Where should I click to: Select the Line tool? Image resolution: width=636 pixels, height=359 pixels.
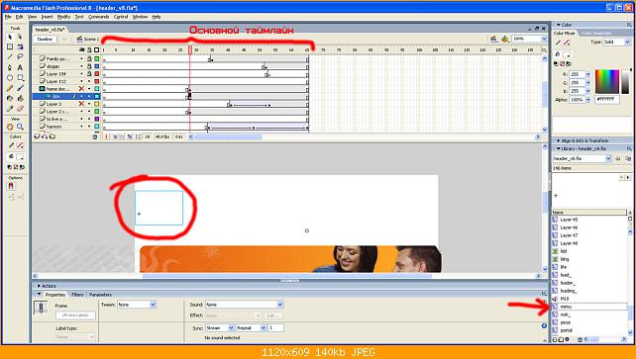tap(10, 57)
